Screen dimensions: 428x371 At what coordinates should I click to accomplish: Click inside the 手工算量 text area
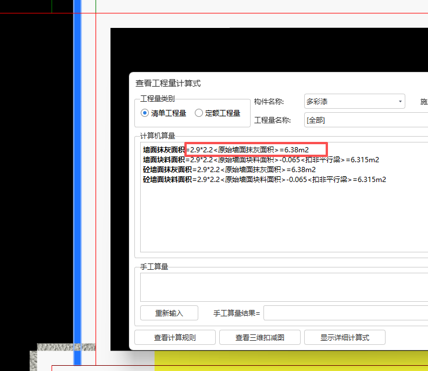pos(284,287)
